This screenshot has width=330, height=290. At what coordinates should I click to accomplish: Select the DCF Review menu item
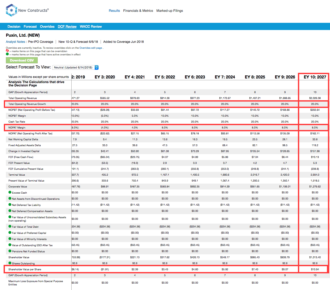(67, 27)
